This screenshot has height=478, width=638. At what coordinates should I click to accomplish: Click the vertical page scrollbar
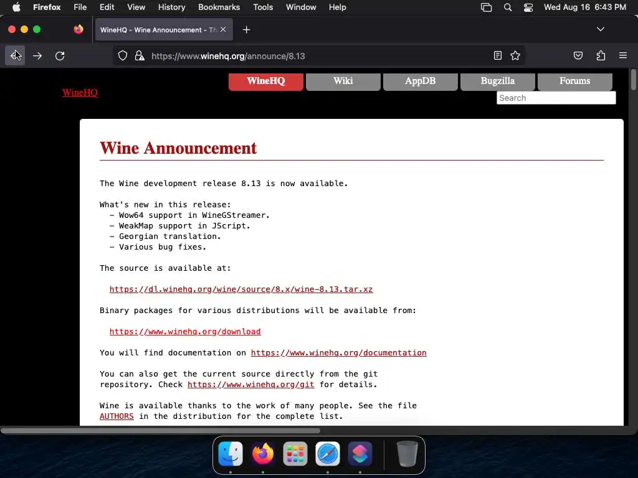(x=634, y=80)
